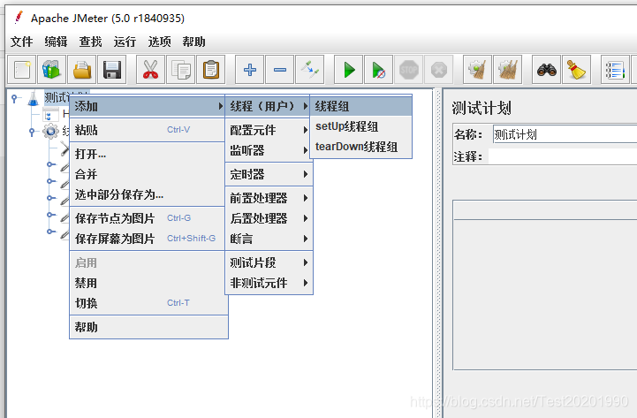Click the Clear results broom icon
The height and width of the screenshot is (418, 637).
tap(478, 70)
